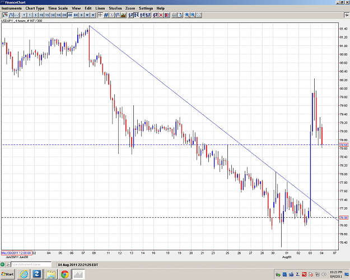Click the delete all lines icon
Image resolution: width=350 pixels, height=280 pixels.
tap(167, 15)
